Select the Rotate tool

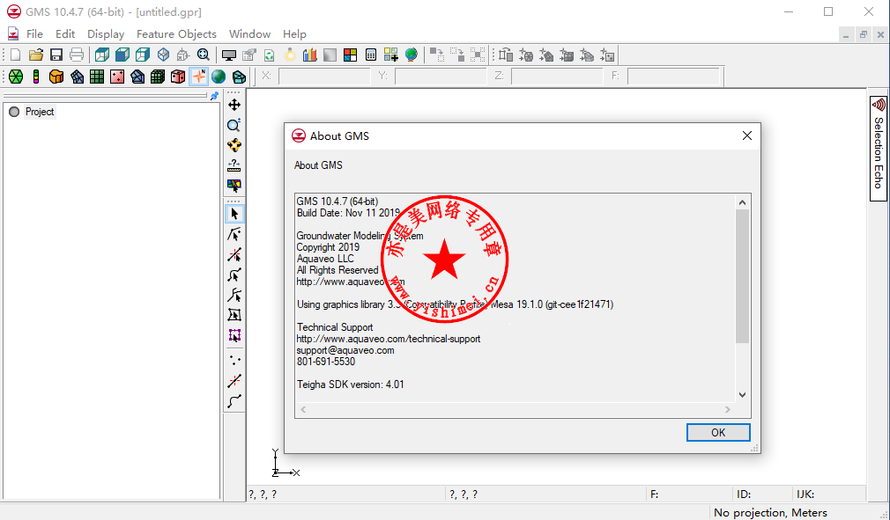tap(234, 145)
